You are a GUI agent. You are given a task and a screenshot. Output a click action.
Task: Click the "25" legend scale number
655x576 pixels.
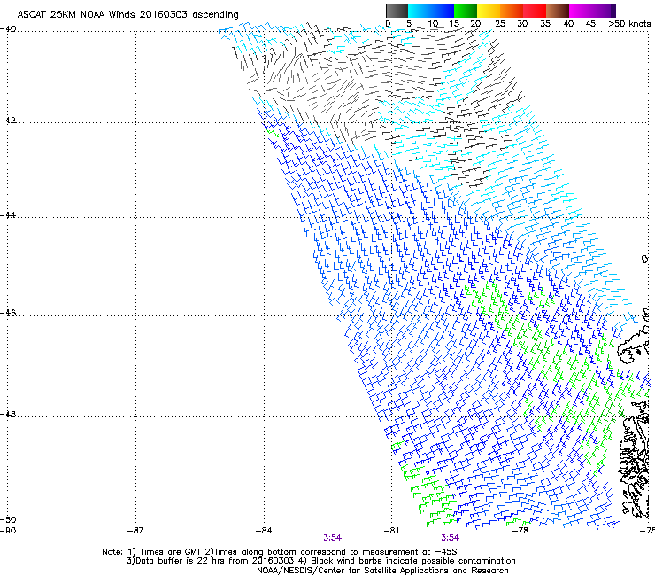[500, 24]
